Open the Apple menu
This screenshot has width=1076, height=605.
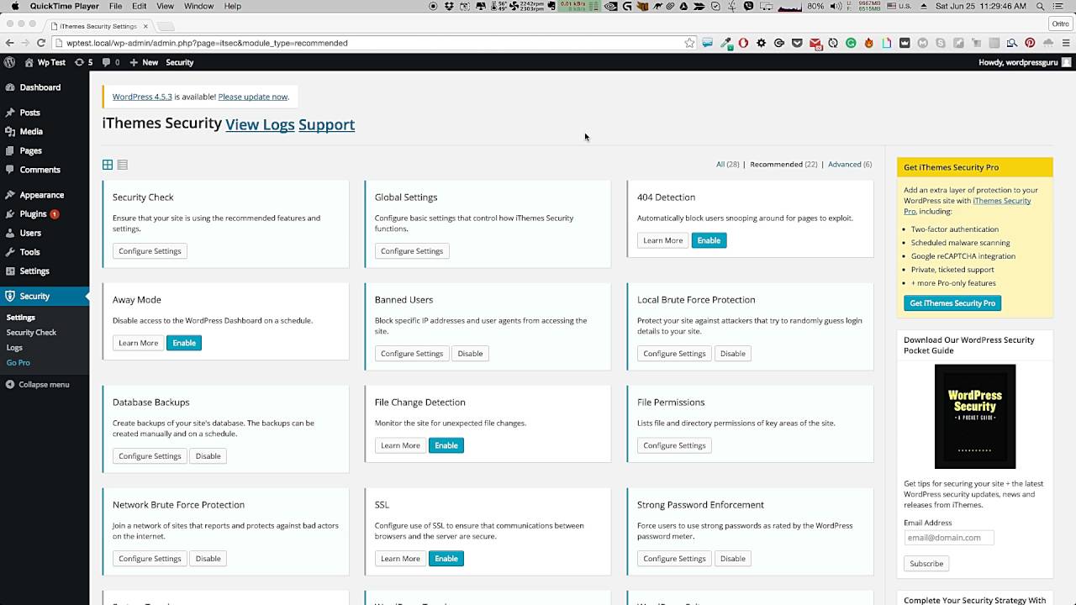tap(14, 6)
